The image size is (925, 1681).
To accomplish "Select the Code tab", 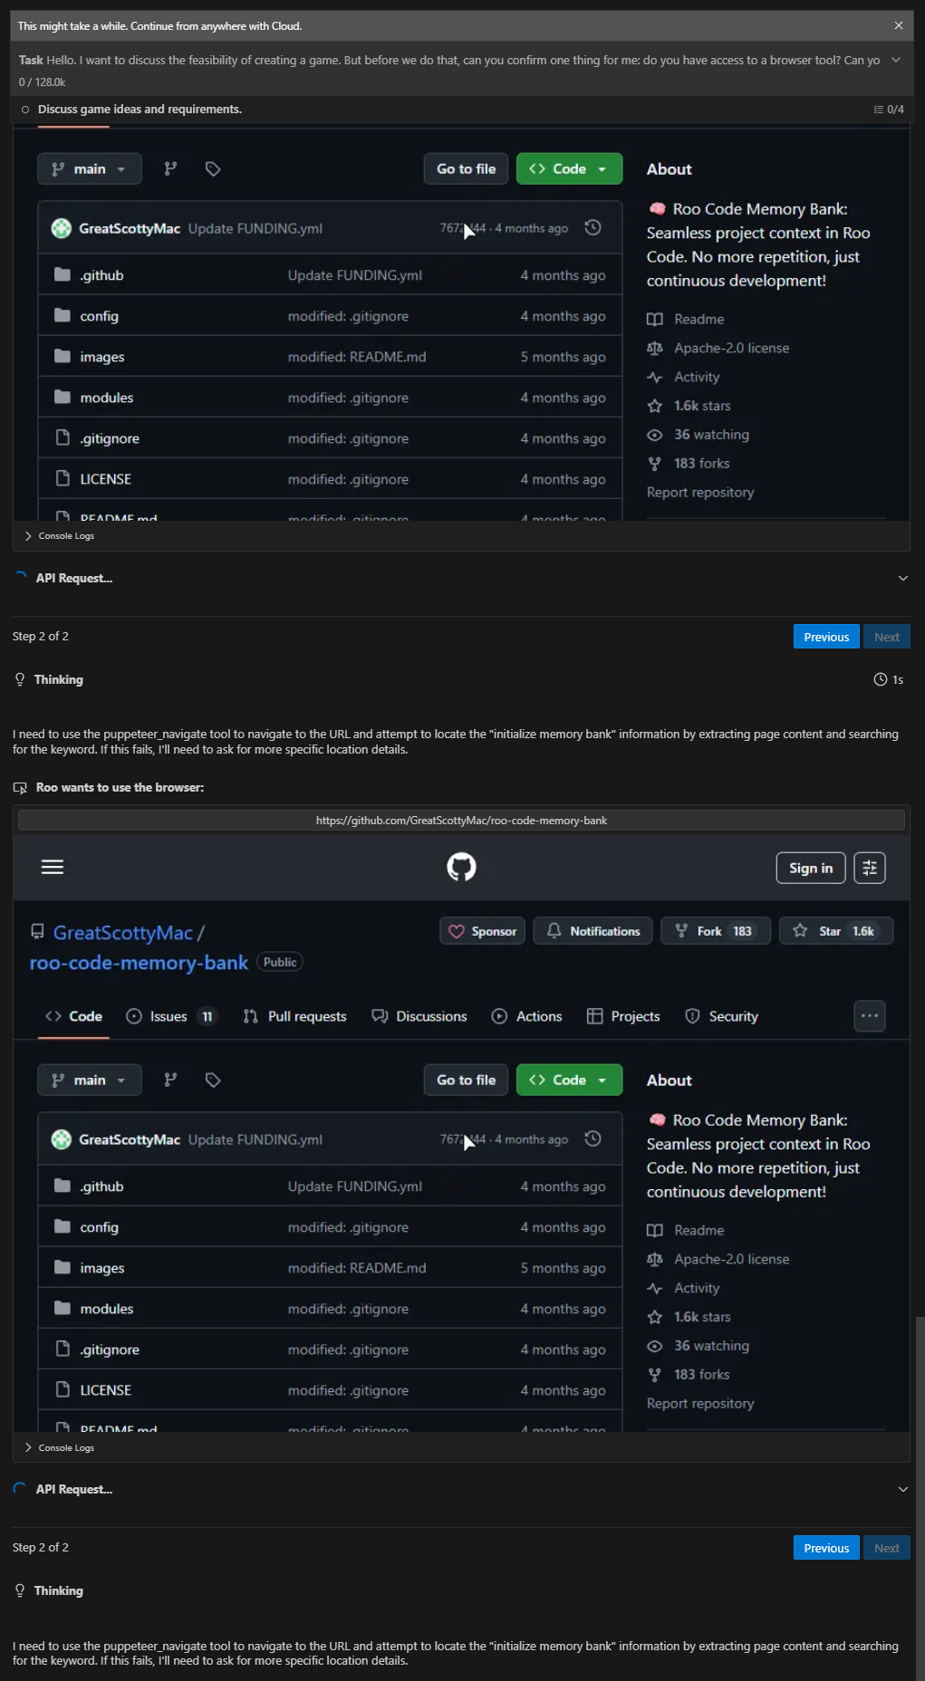I will coord(74,1016).
